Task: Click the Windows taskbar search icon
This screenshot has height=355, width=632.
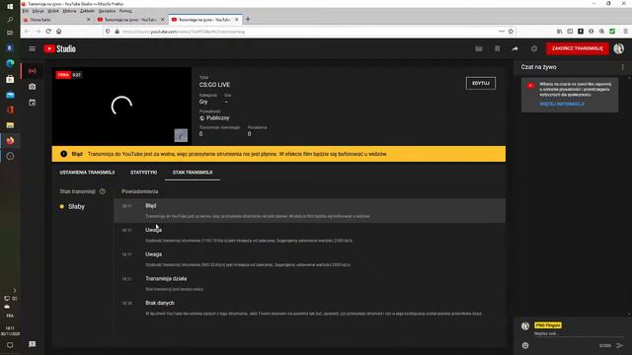Action: 10,20
